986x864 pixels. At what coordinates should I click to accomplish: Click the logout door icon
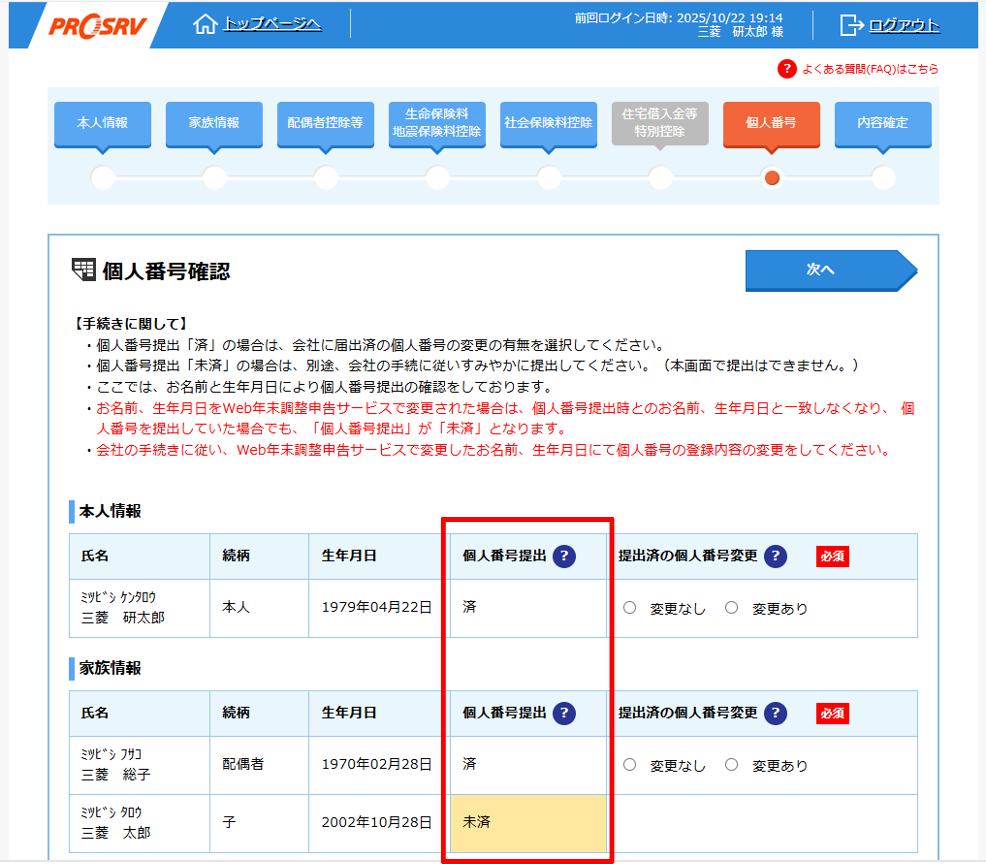tap(851, 25)
